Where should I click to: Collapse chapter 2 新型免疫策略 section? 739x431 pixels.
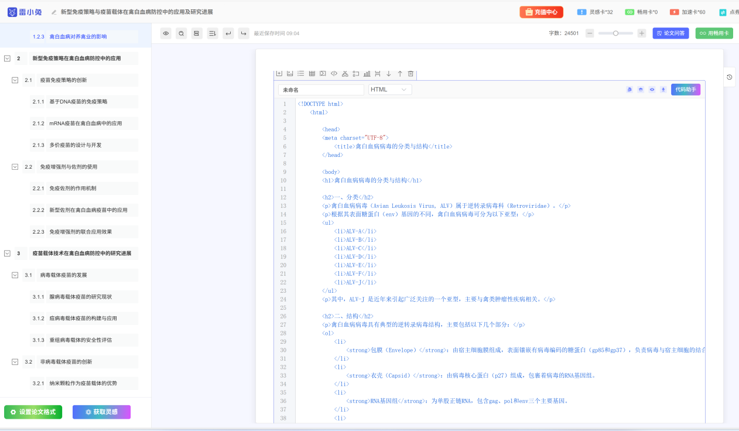[7, 59]
